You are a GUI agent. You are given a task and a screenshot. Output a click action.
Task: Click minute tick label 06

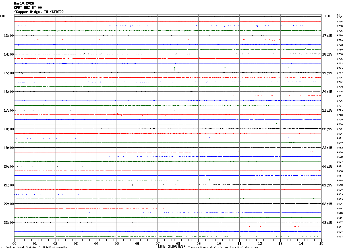point(137,243)
